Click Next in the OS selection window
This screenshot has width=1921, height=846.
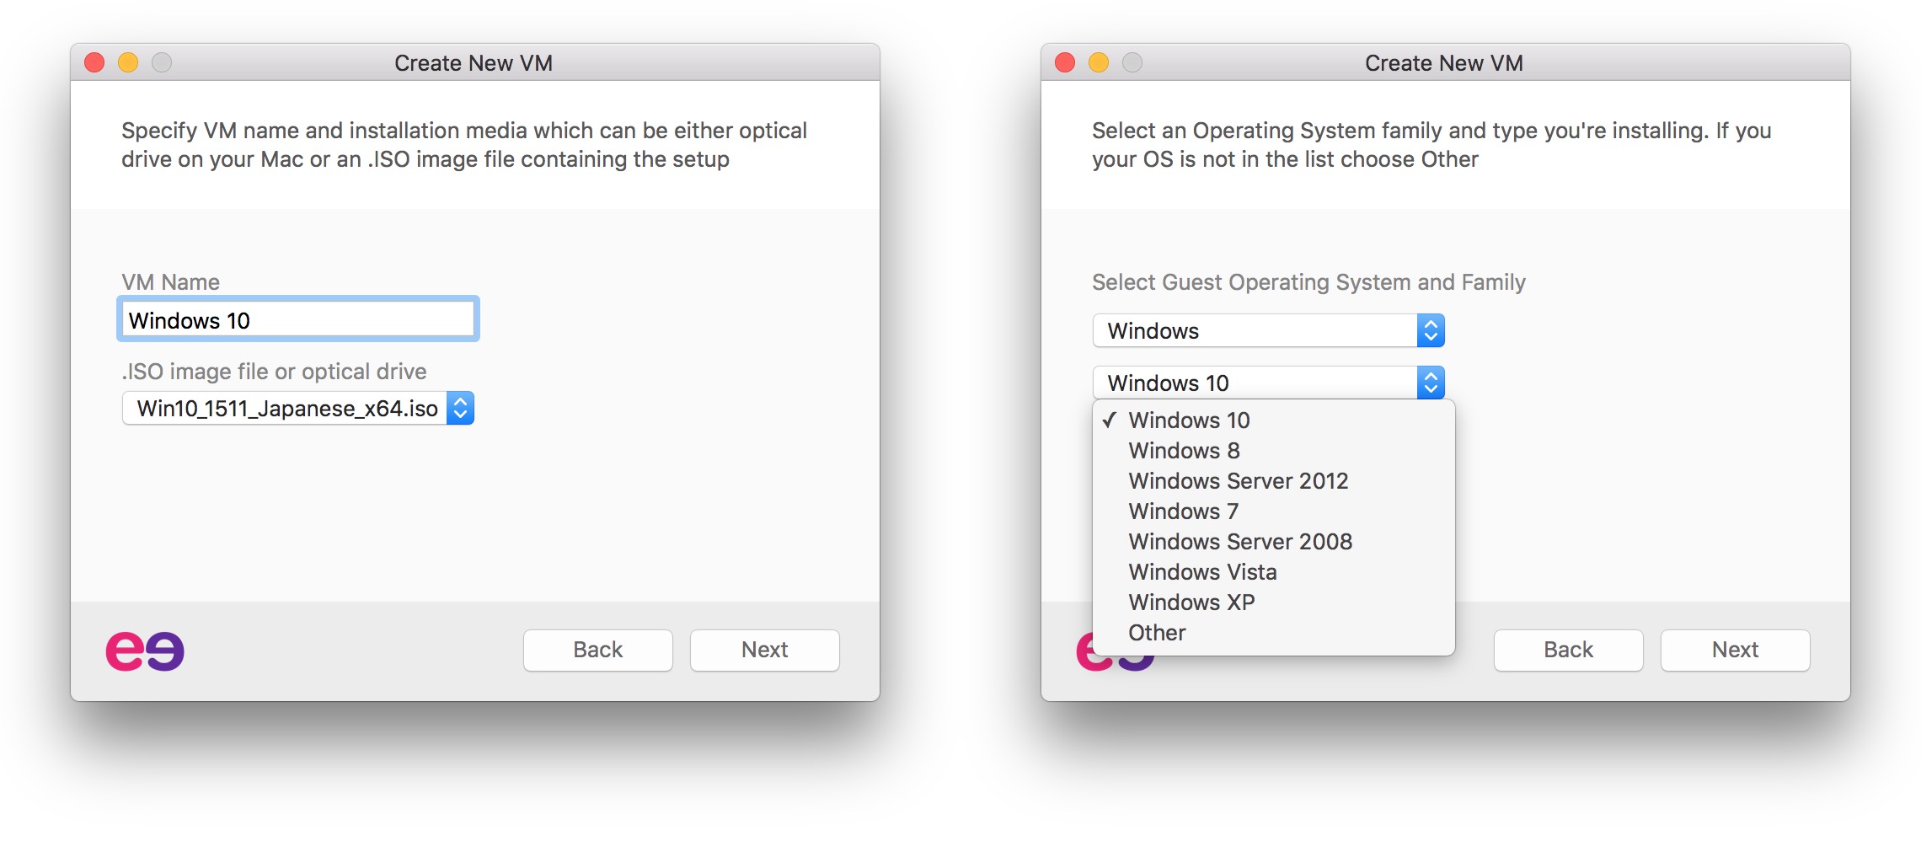click(1736, 650)
